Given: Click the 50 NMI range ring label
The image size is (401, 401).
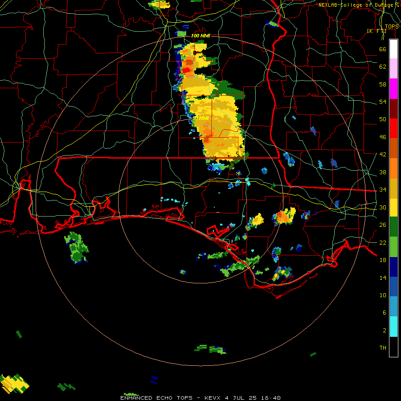Looking at the screenshot, I should 200,118.
